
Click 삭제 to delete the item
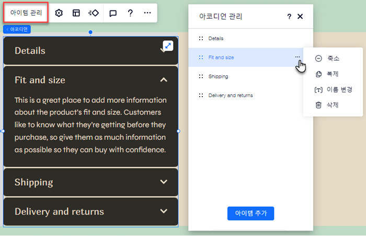click(x=333, y=105)
